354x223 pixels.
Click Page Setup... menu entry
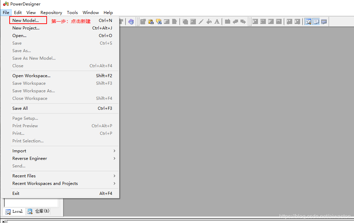(60, 118)
